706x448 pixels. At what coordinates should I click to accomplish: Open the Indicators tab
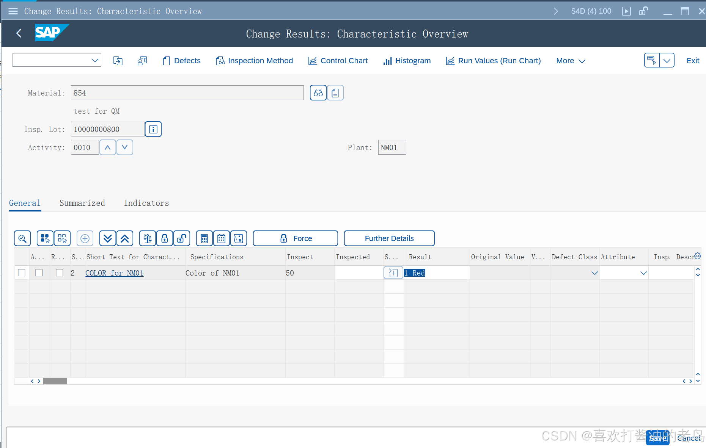(146, 203)
